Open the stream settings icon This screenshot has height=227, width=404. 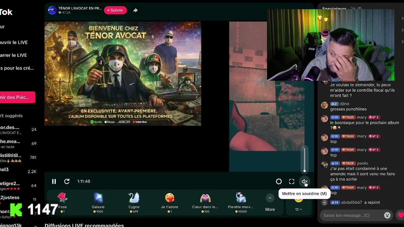click(x=279, y=181)
